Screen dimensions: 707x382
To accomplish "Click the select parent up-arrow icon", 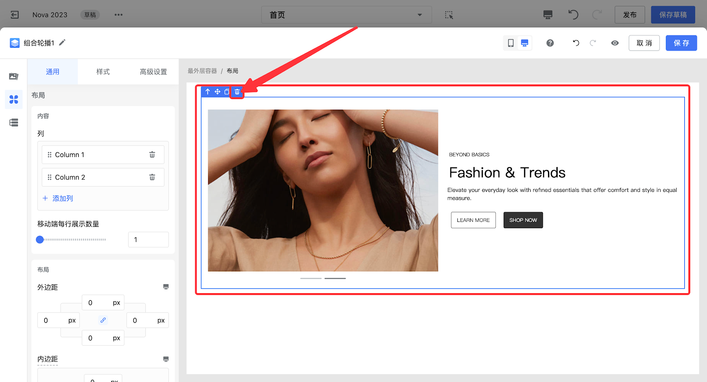I will [x=208, y=92].
